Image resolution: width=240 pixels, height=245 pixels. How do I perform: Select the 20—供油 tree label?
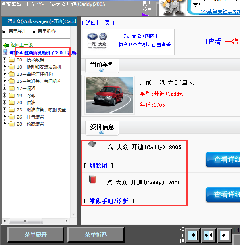(x=26, y=103)
